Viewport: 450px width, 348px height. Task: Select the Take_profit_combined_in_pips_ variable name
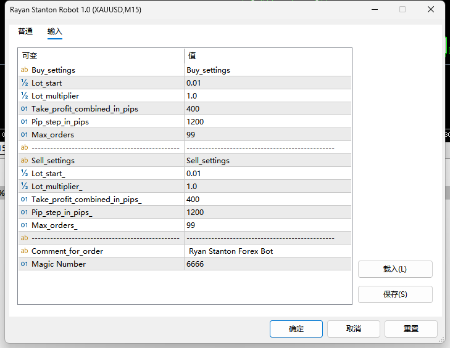[x=86, y=200]
